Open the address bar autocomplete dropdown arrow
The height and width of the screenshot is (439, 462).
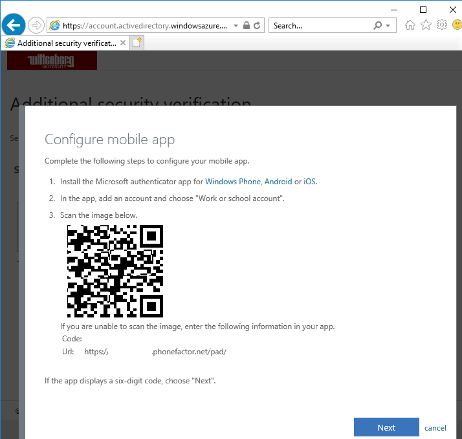(x=236, y=26)
